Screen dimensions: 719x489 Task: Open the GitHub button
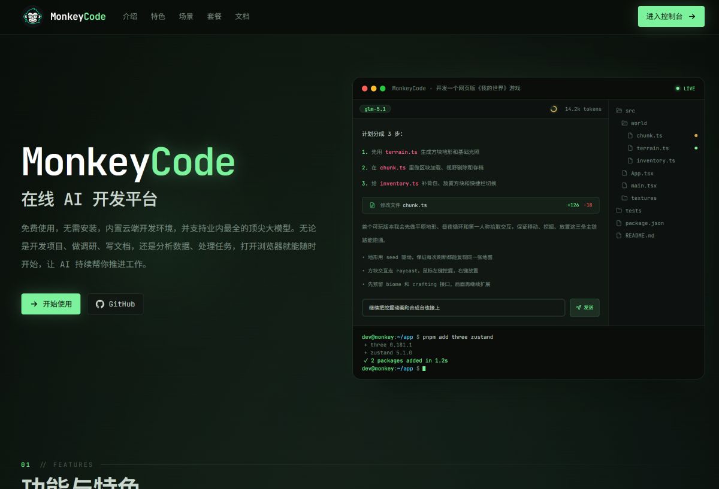point(116,304)
